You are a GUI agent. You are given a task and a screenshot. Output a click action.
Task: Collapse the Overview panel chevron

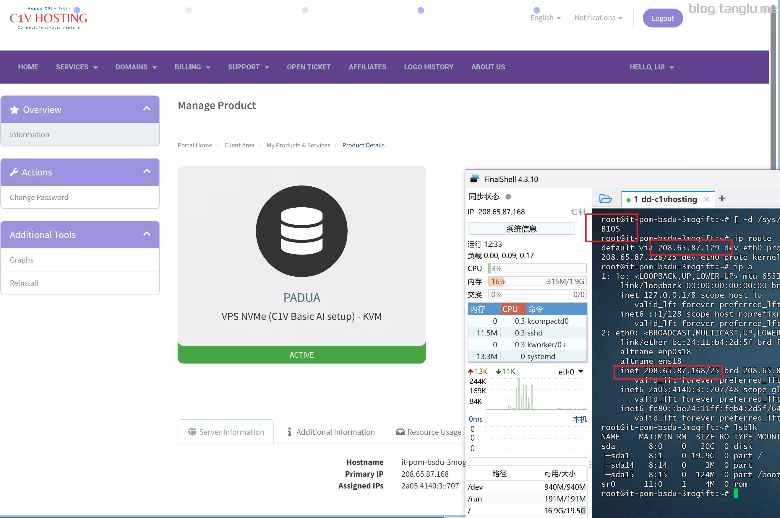(147, 109)
